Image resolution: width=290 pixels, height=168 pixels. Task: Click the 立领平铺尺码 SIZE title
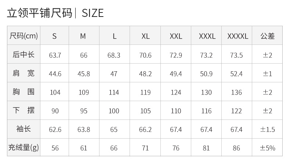(x=55, y=13)
